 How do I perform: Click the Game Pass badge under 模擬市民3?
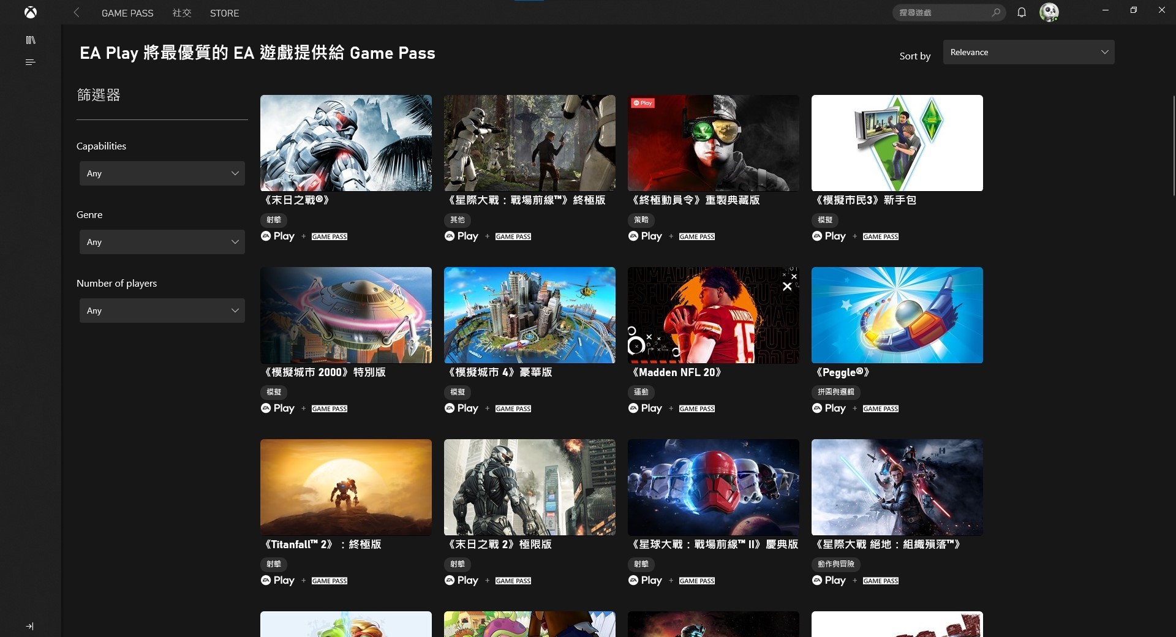881,236
